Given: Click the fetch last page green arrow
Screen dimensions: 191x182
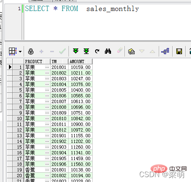Looking at the screenshot, I should pos(87,51).
